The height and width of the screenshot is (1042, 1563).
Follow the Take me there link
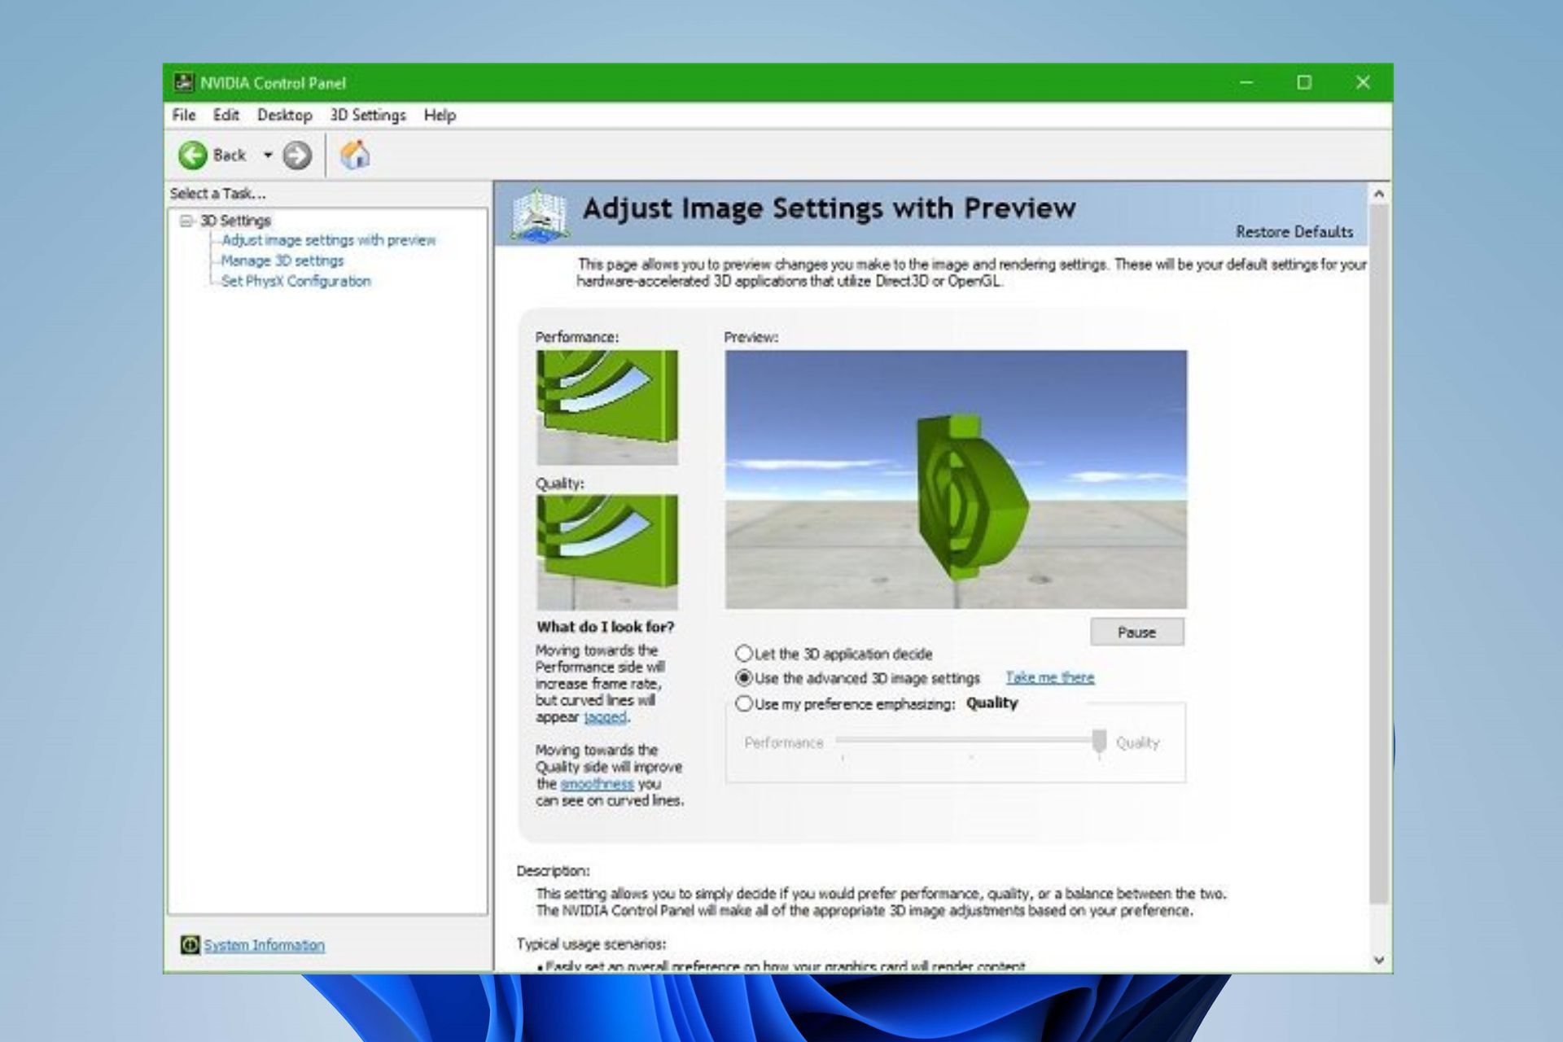tap(1050, 677)
